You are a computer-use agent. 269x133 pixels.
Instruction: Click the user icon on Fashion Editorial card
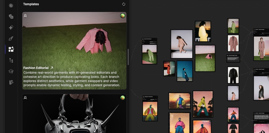pos(25,16)
